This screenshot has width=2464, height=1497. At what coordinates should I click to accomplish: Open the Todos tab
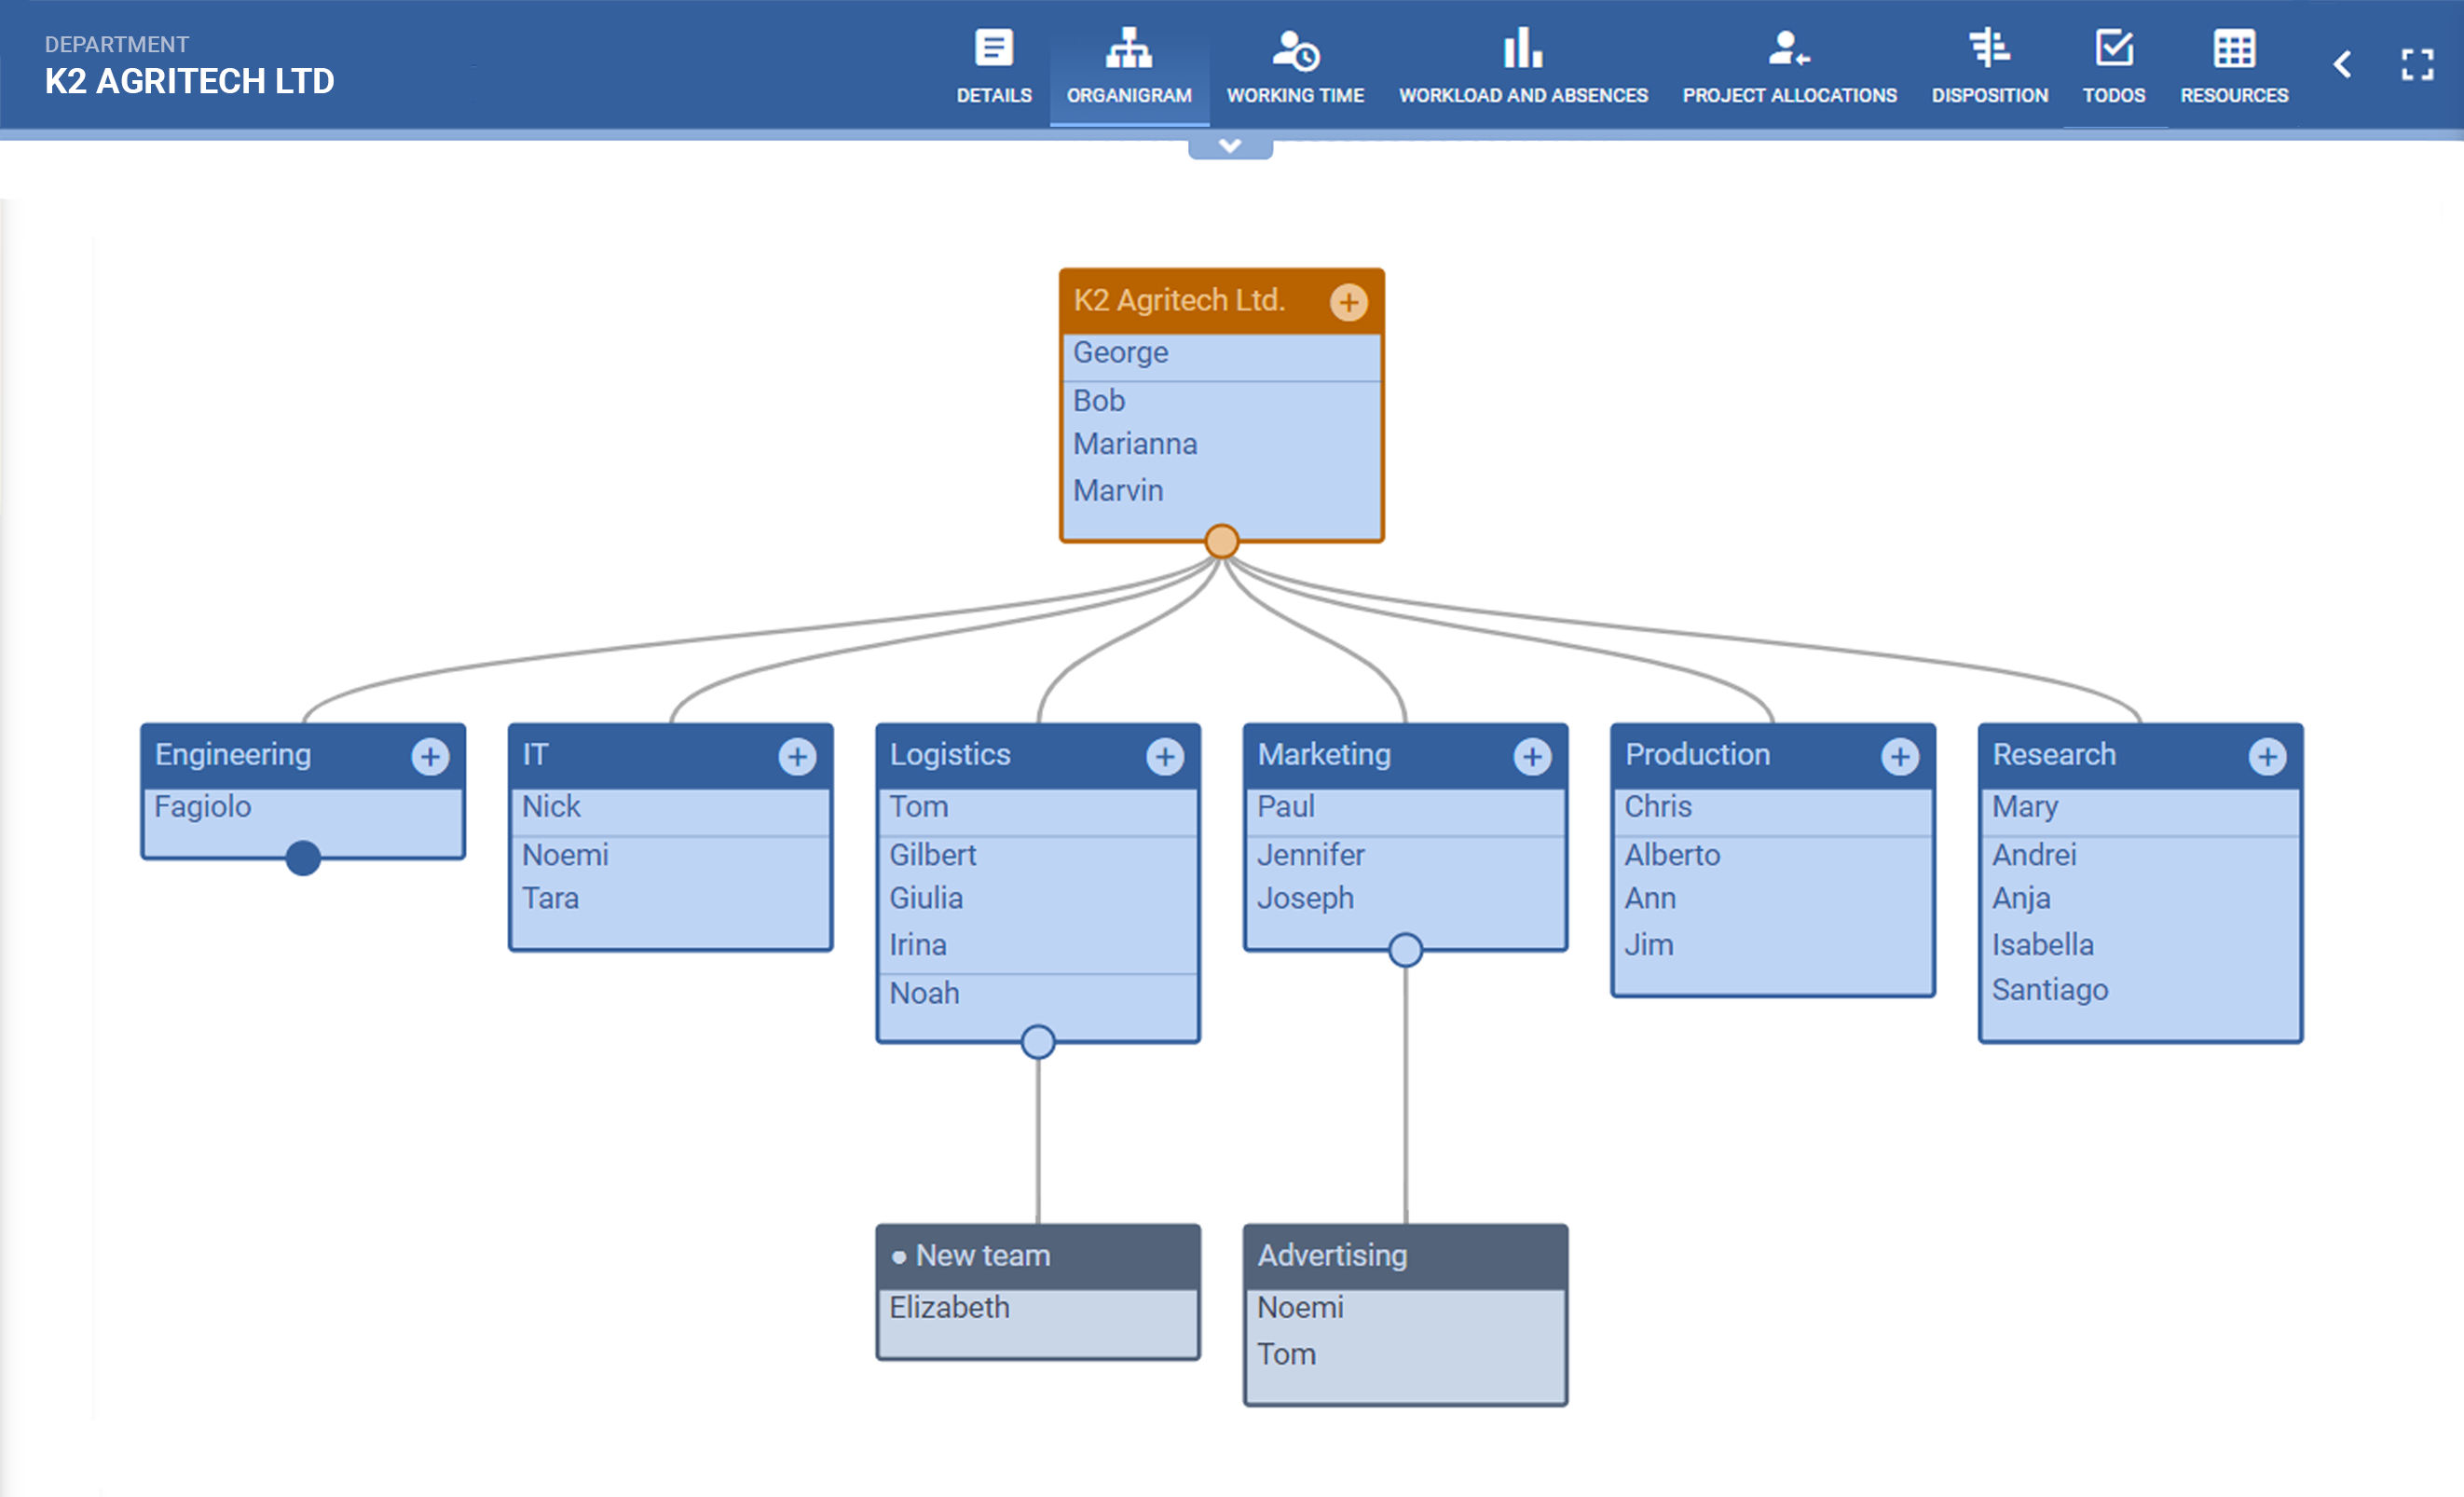pos(2113,66)
